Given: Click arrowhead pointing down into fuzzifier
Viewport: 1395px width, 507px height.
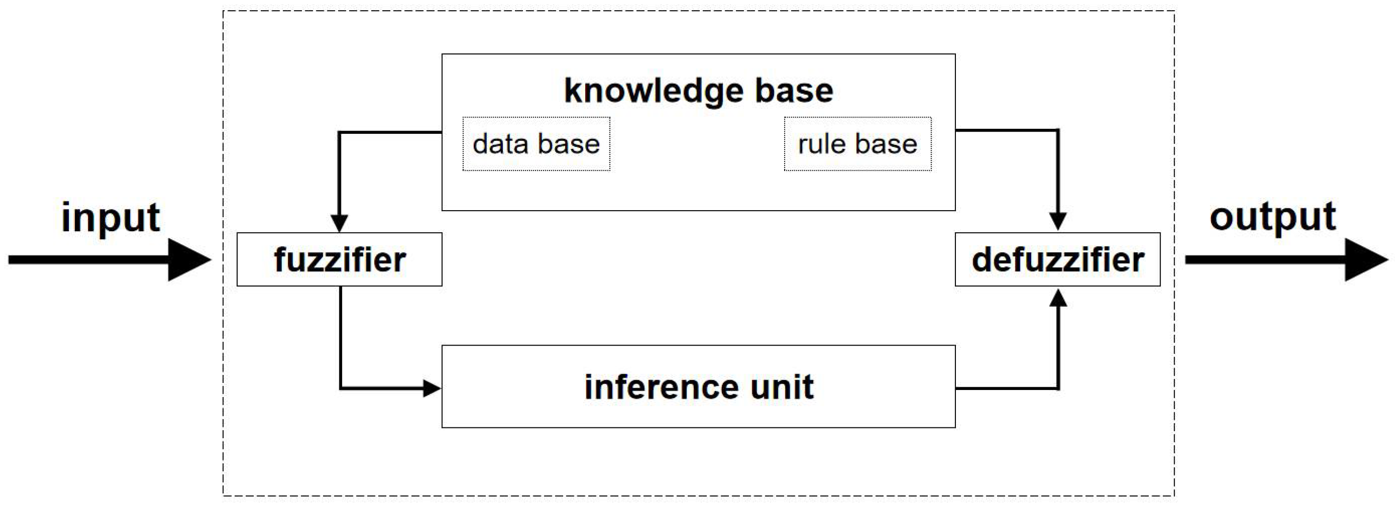Looking at the screenshot, I should (x=339, y=223).
